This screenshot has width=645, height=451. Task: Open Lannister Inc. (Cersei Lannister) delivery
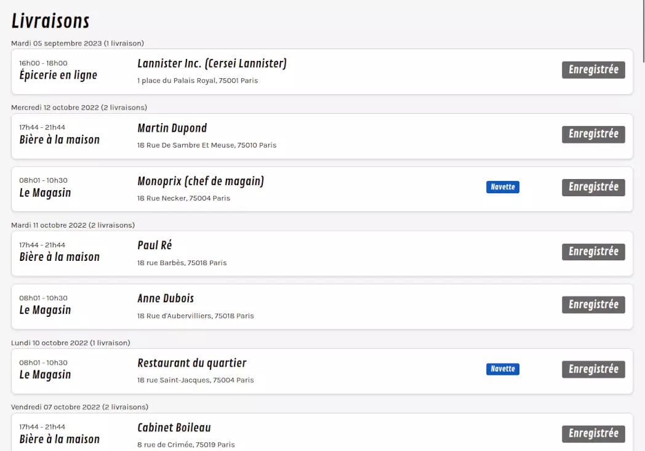click(212, 63)
